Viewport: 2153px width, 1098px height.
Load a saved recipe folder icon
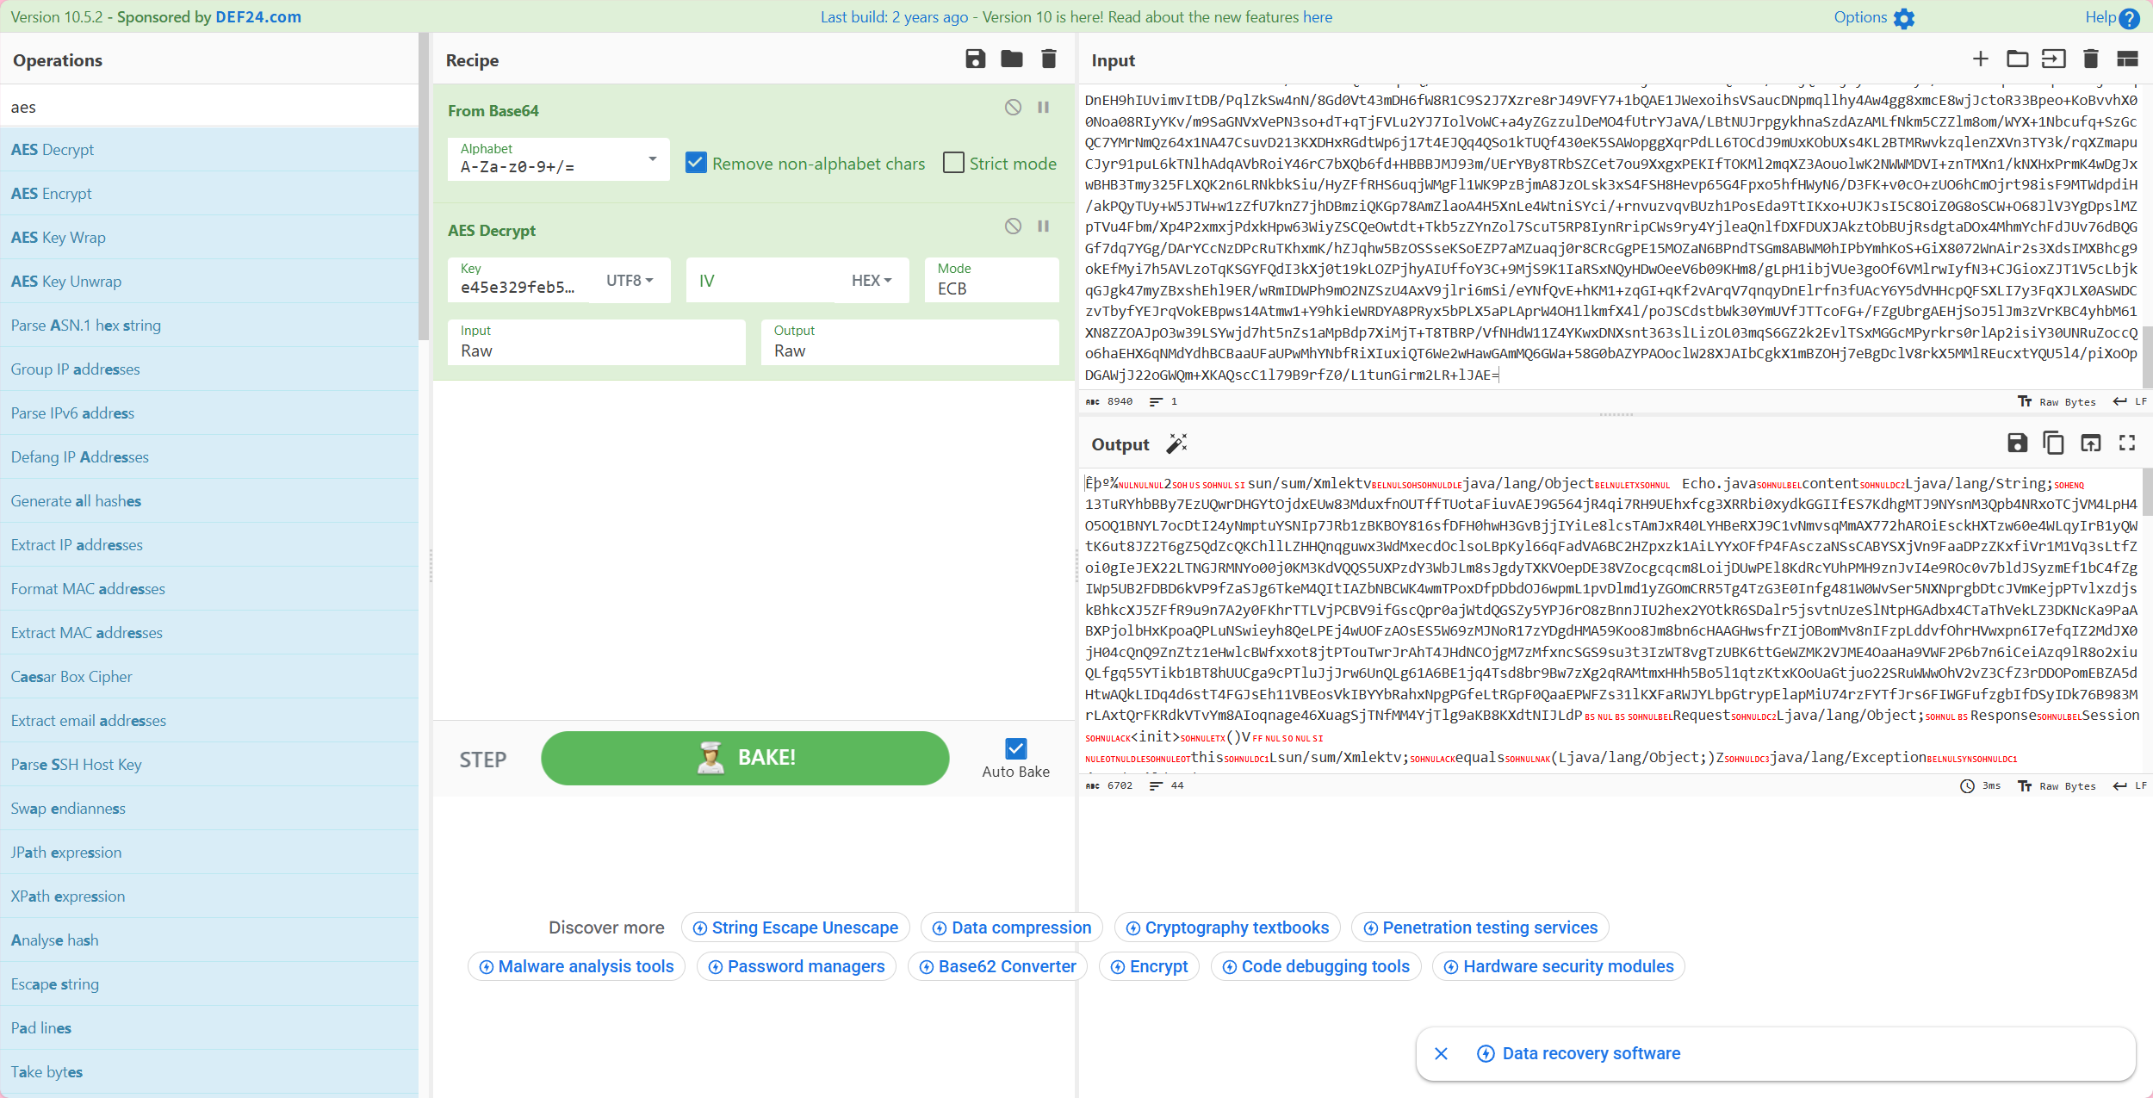coord(1012,59)
